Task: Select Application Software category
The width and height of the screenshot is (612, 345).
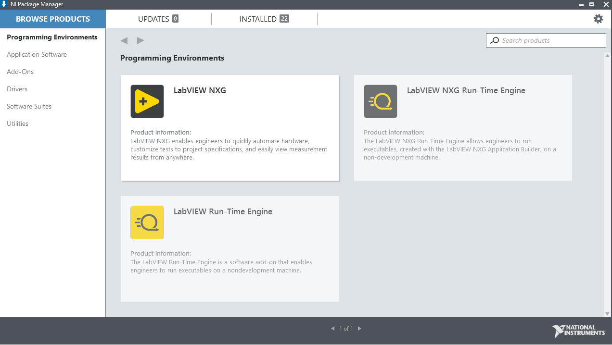Action: pos(37,54)
